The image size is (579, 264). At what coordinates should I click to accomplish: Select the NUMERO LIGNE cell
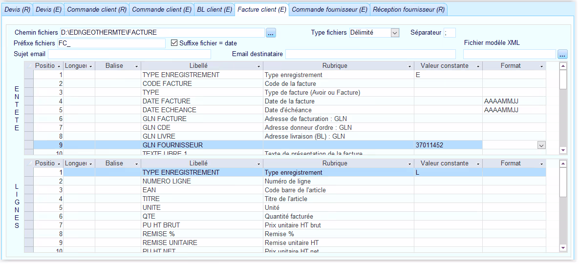(x=202, y=182)
